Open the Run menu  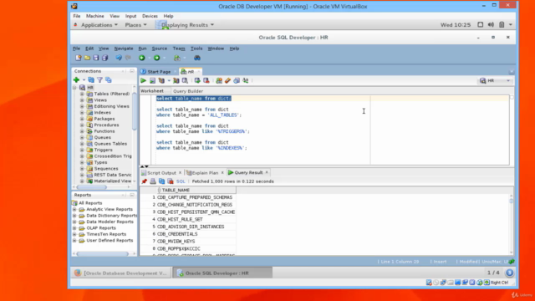(142, 48)
